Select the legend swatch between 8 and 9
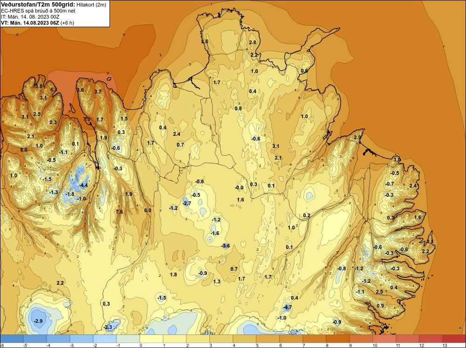Image resolution: width=466 pixels, height=348 pixels. [x=337, y=339]
